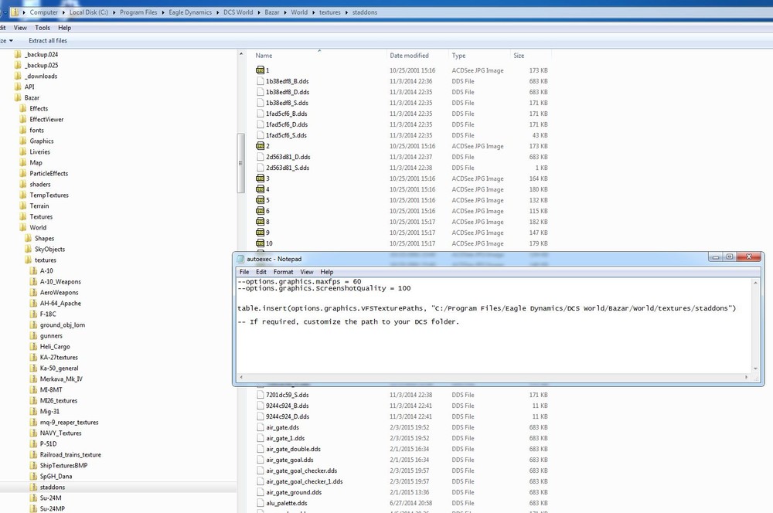Click the World folder icon in tree
Screen dimensions: 773x513
23,227
